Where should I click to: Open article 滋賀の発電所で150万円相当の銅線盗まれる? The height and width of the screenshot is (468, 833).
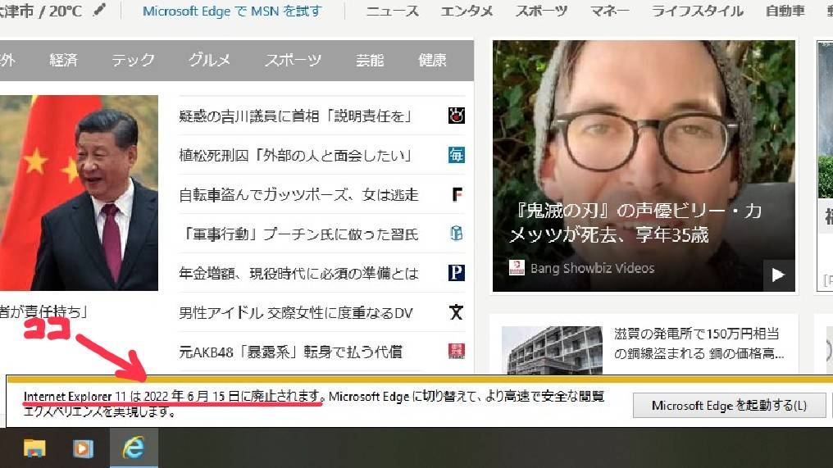coord(699,343)
